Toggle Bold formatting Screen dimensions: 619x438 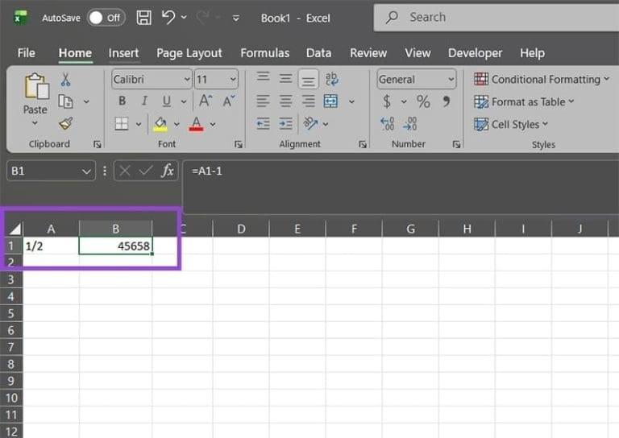tap(122, 101)
